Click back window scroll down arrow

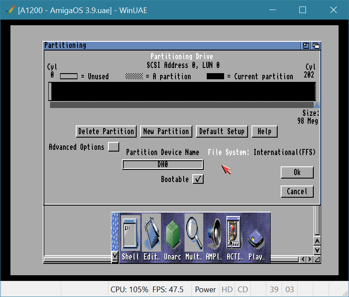click(x=317, y=250)
